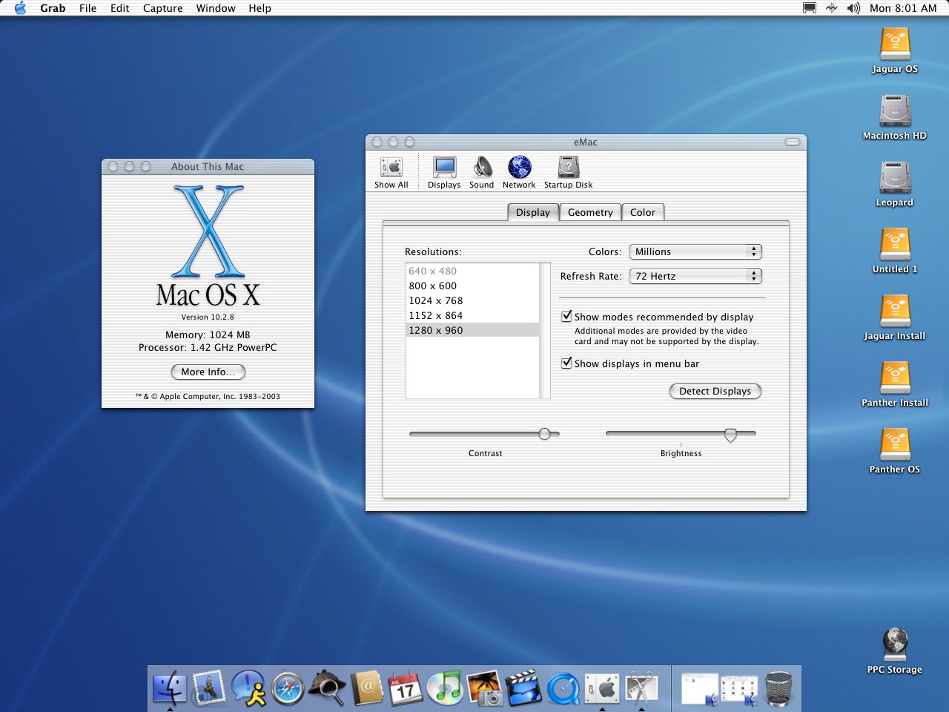The width and height of the screenshot is (949, 712).
Task: Toggle the eMac window toolbar pill button
Action: tap(793, 142)
